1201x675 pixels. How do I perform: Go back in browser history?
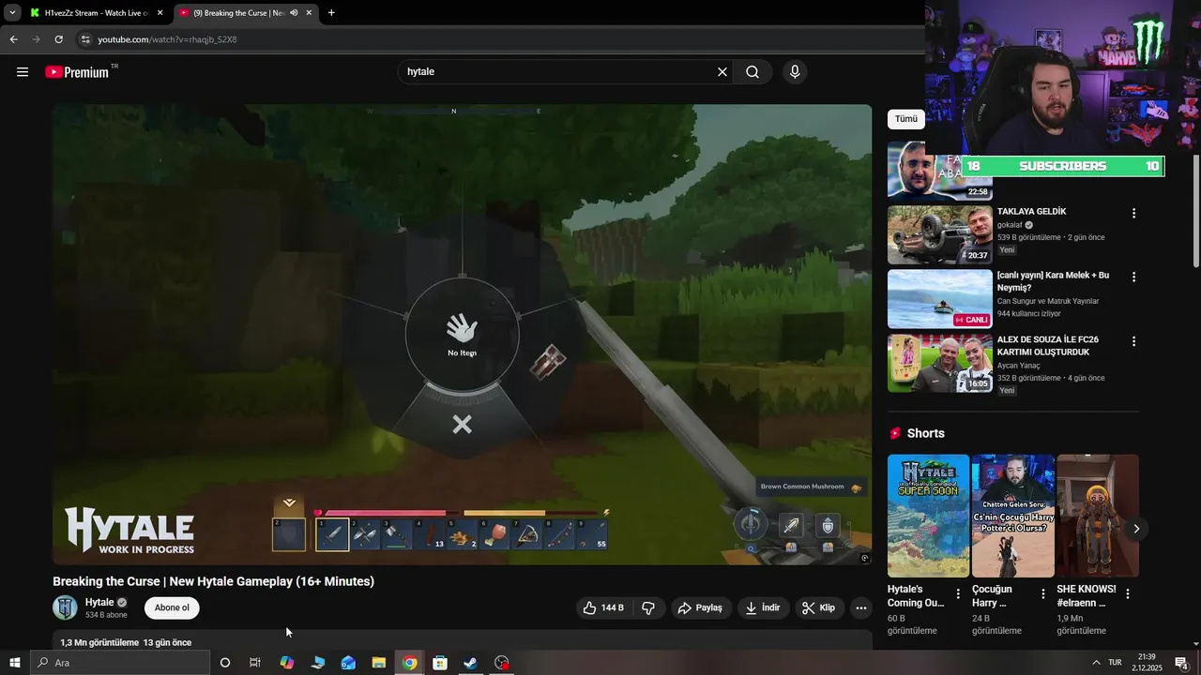coord(13,39)
